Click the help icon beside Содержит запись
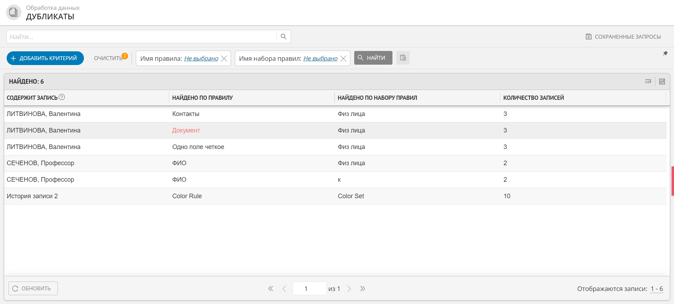The width and height of the screenshot is (674, 304). pos(62,97)
